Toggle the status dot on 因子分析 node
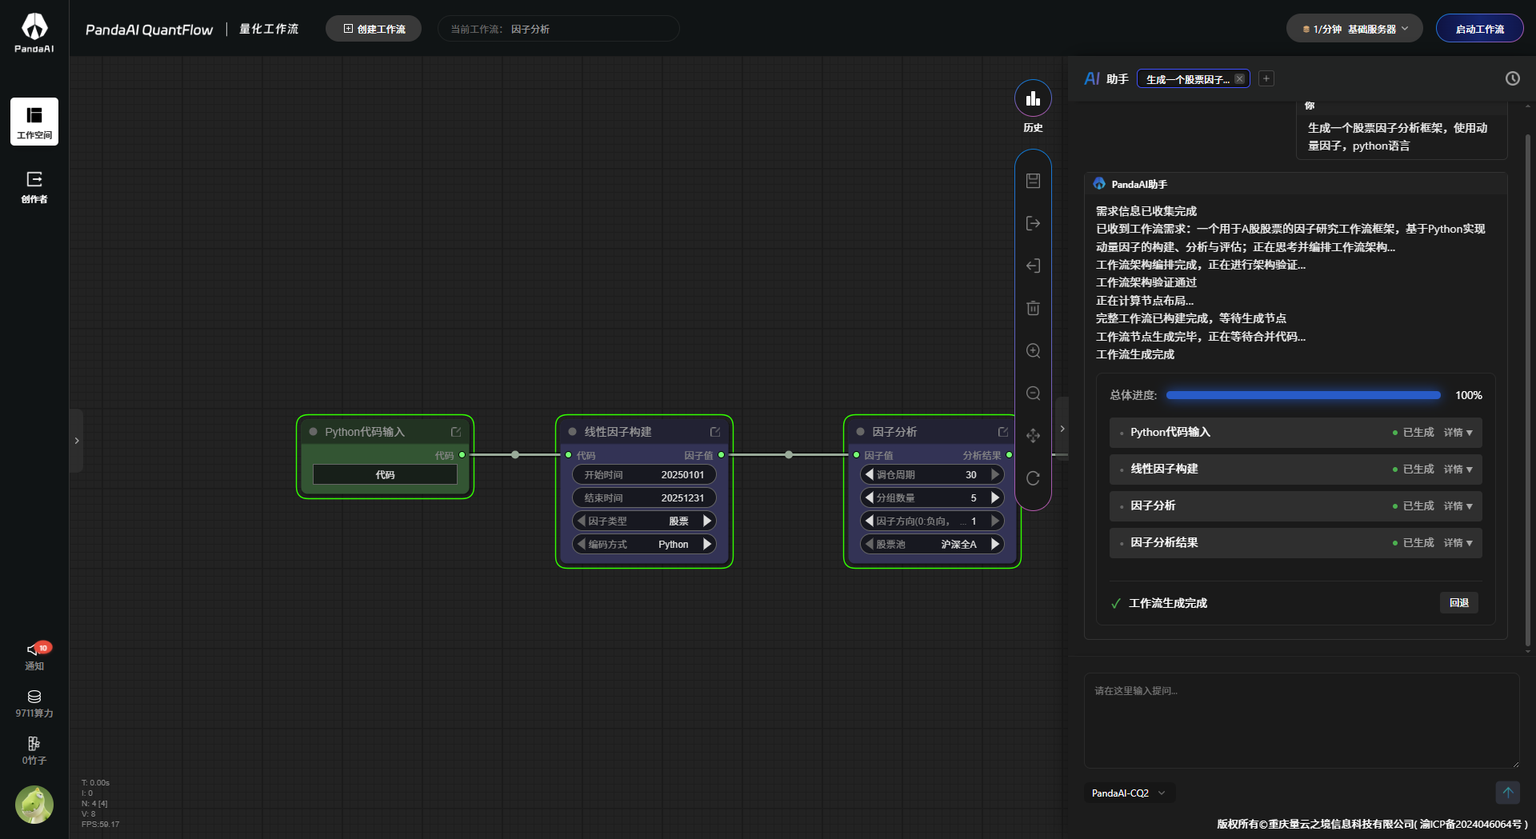This screenshot has height=839, width=1536. [860, 432]
